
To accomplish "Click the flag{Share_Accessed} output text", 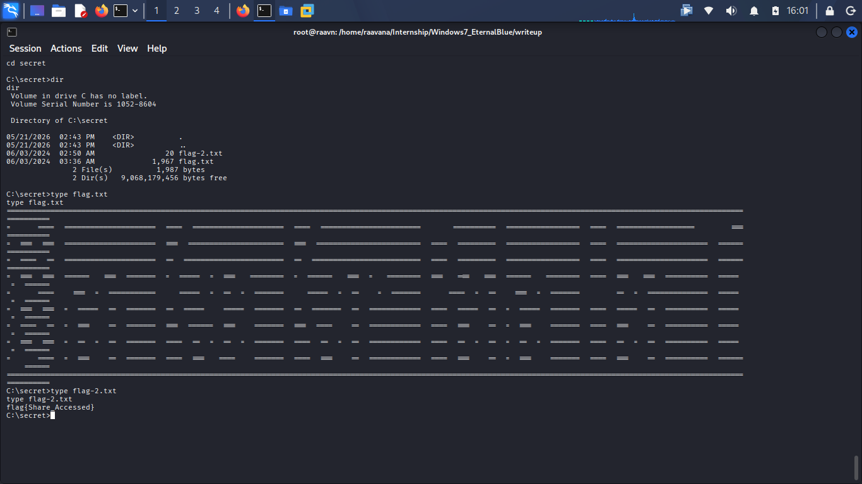I will point(50,407).
